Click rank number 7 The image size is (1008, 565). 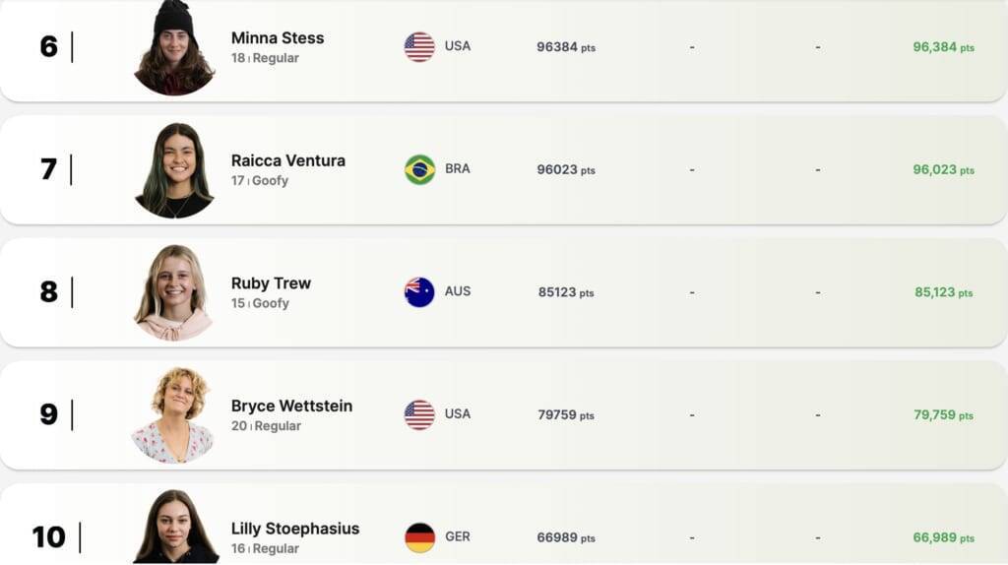(48, 169)
